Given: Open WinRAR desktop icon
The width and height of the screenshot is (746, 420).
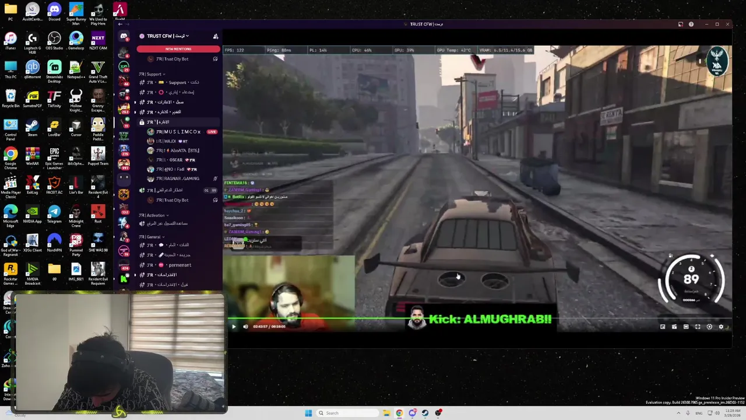Looking at the screenshot, I should (32, 156).
